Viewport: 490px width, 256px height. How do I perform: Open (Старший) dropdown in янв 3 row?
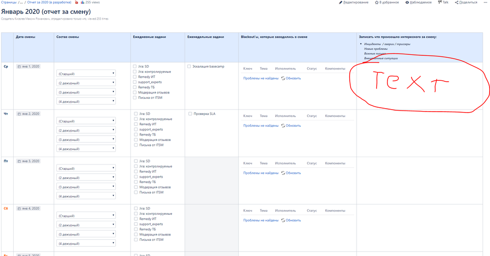coord(86,168)
